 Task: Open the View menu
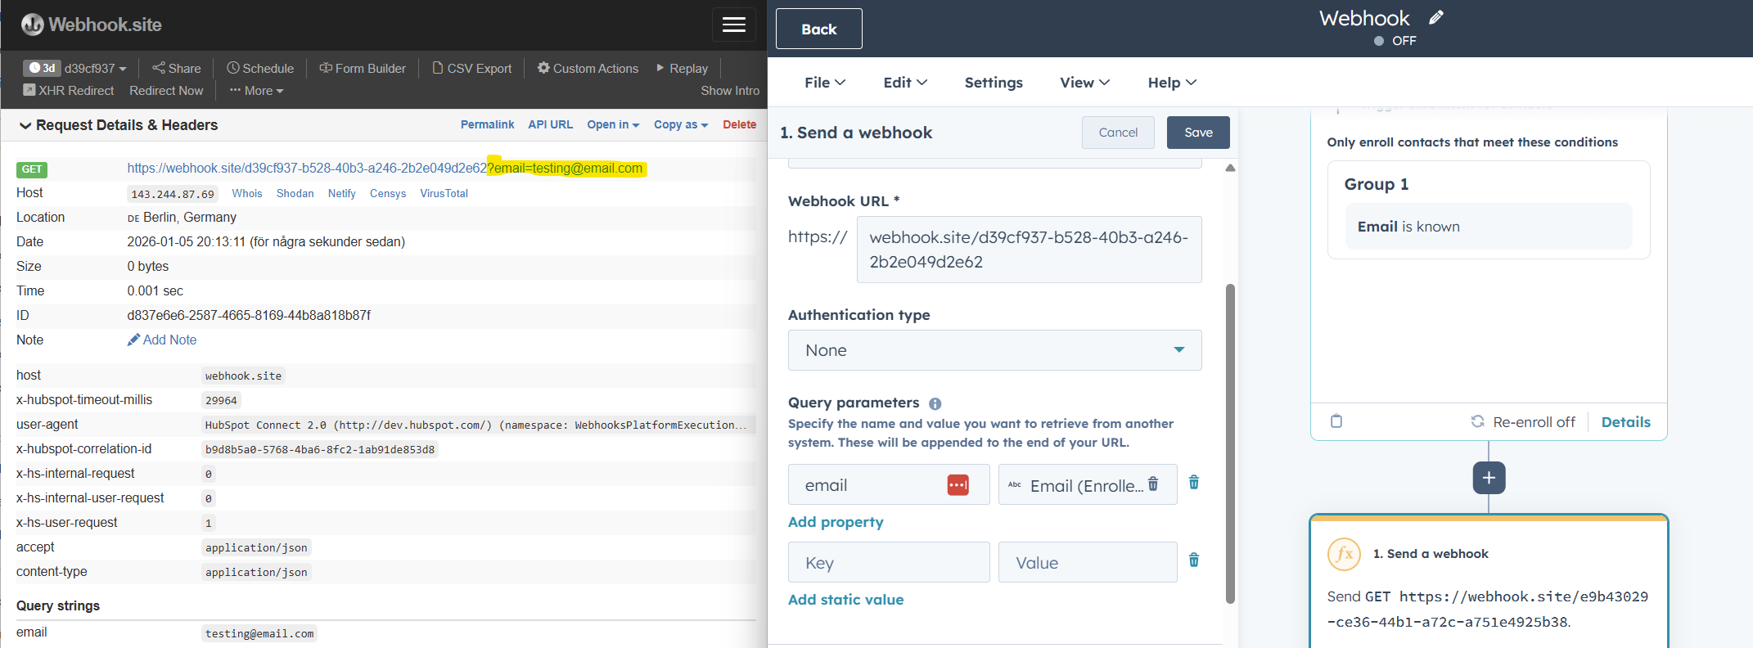pos(1085,83)
